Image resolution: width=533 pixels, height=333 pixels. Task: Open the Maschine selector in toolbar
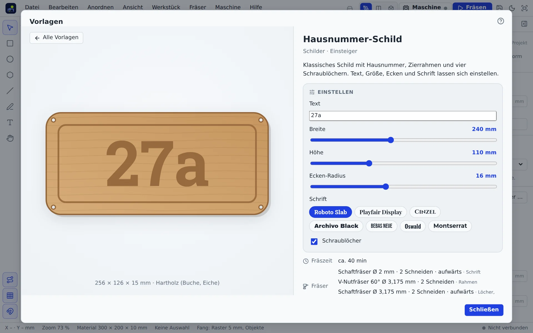pos(425,7)
